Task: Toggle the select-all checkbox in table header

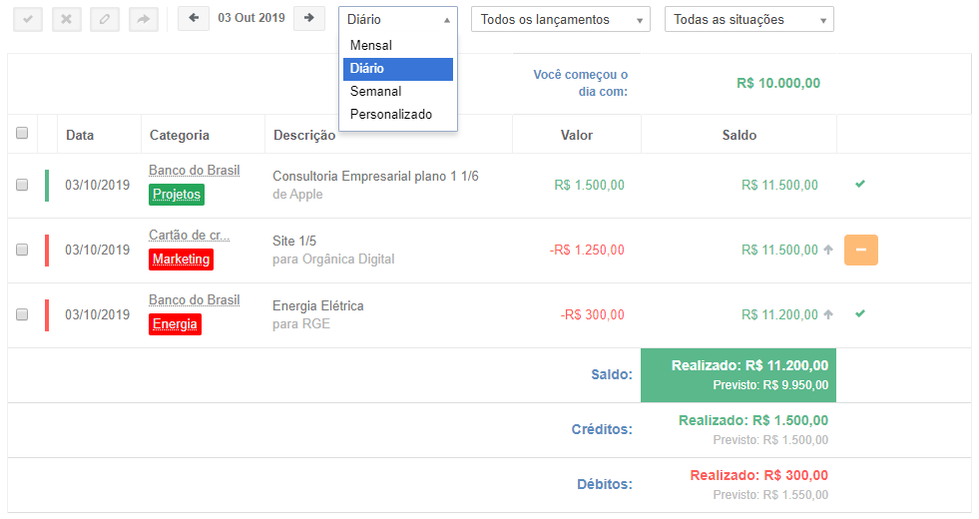Action: (22, 134)
